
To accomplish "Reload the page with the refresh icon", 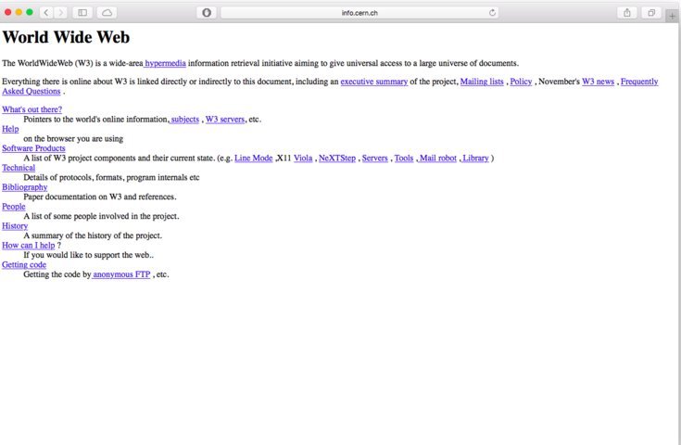I will coord(492,12).
